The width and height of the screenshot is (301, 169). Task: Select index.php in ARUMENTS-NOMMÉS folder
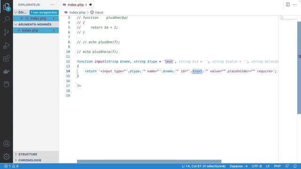(x=36, y=31)
